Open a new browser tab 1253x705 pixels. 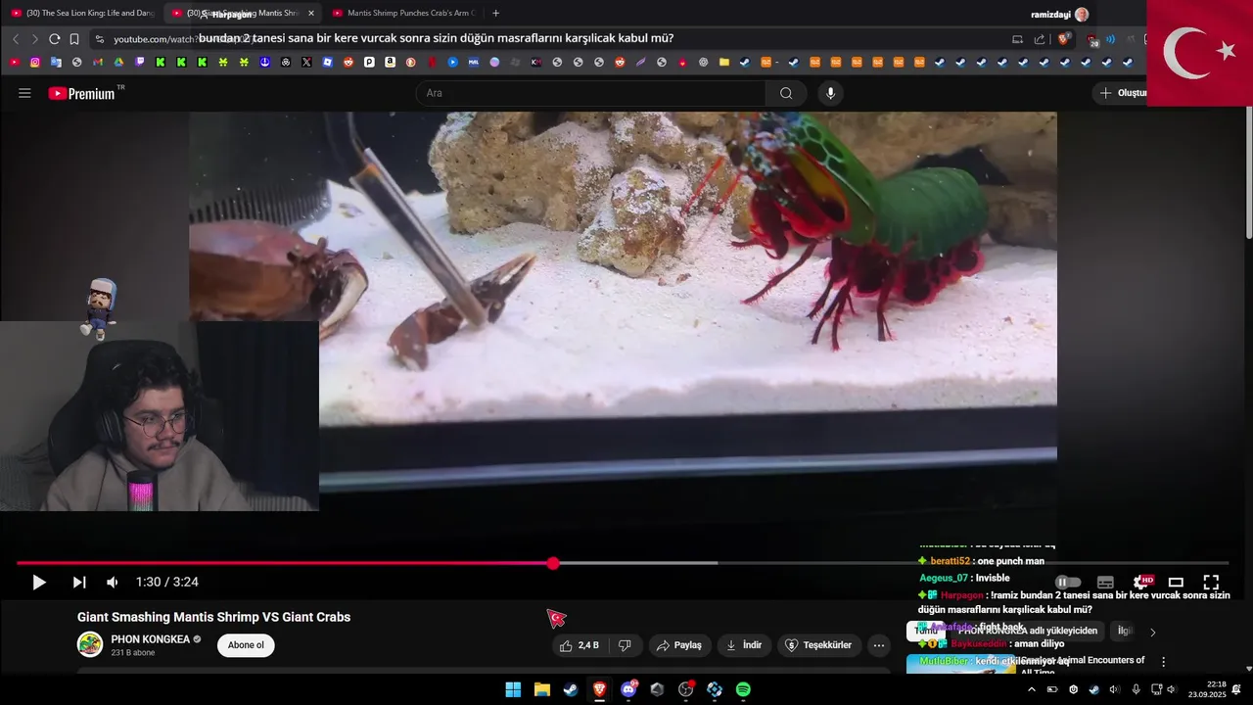pos(496,13)
